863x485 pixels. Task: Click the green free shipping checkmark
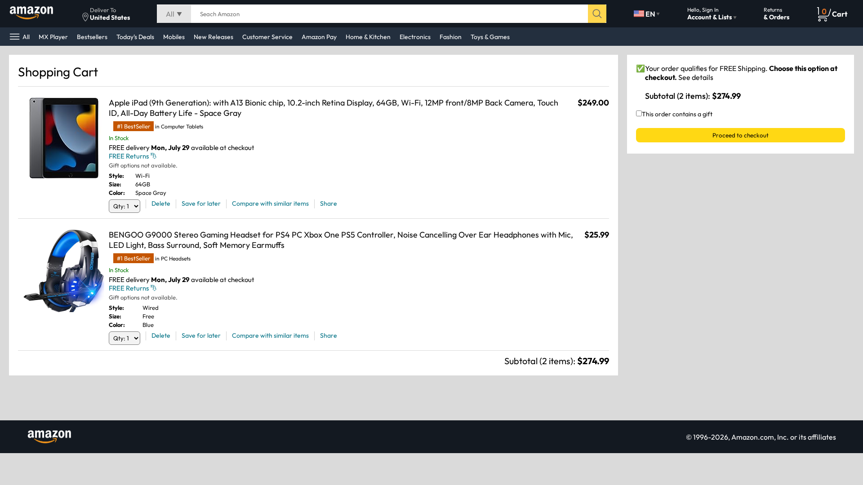640,69
